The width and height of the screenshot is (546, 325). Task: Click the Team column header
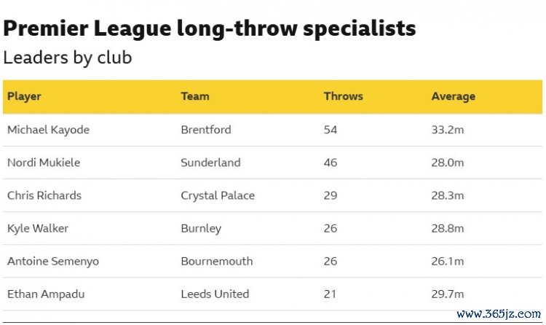(x=194, y=96)
